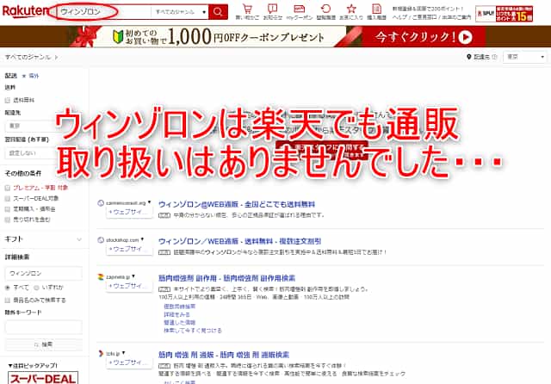Image resolution: width=551 pixels, height=384 pixels.
Task: Open the 筋肉増強剤 副作用 ad link
Action: [226, 278]
